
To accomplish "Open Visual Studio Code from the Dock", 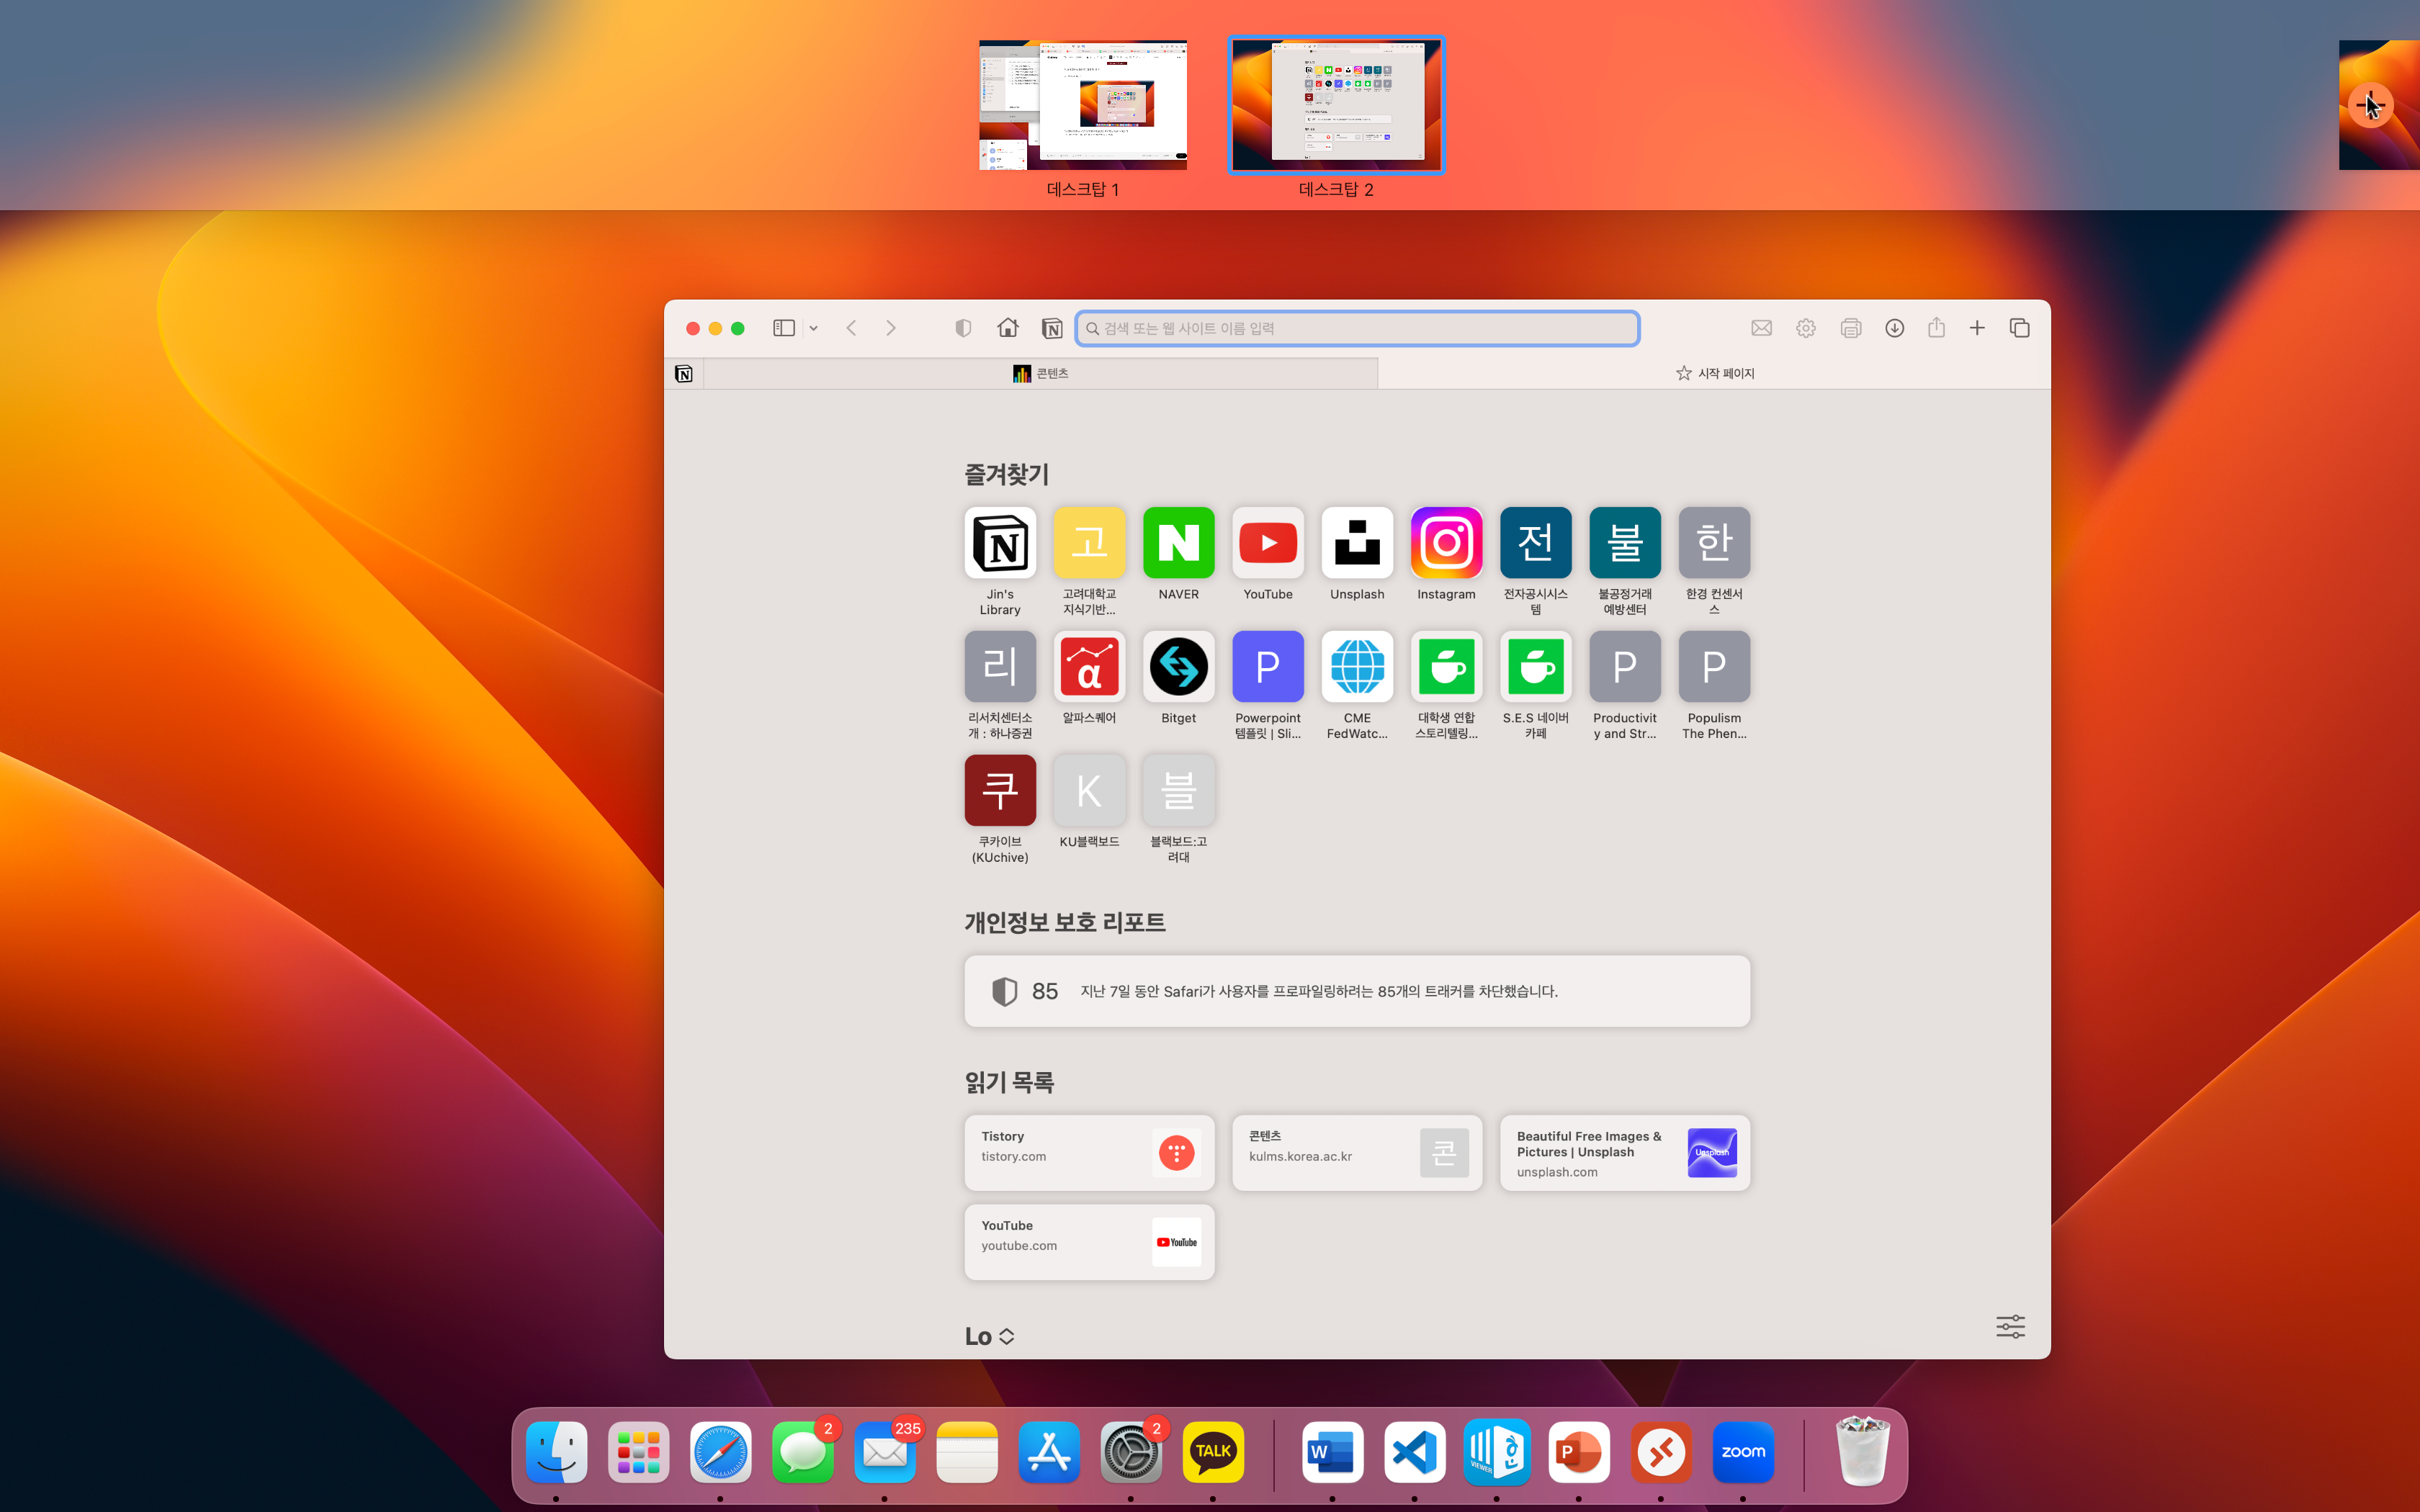I will tap(1415, 1452).
